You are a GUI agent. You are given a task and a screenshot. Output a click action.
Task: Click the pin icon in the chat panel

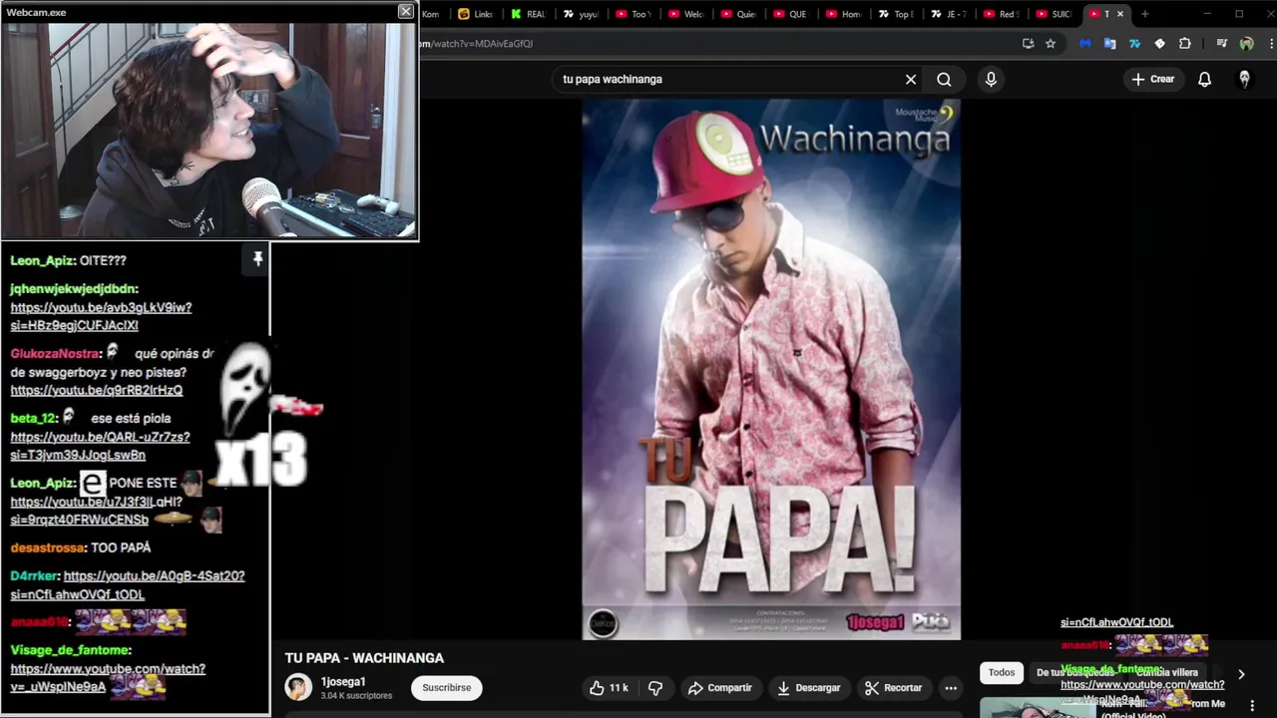257,259
